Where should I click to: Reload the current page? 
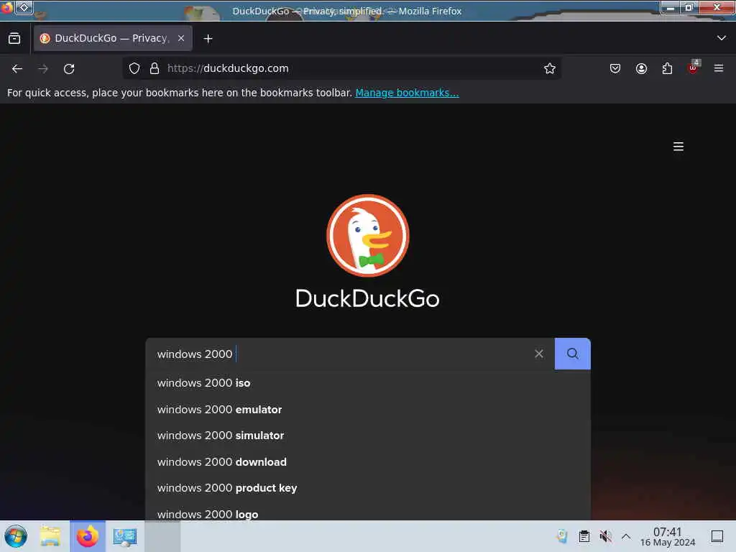click(x=69, y=68)
